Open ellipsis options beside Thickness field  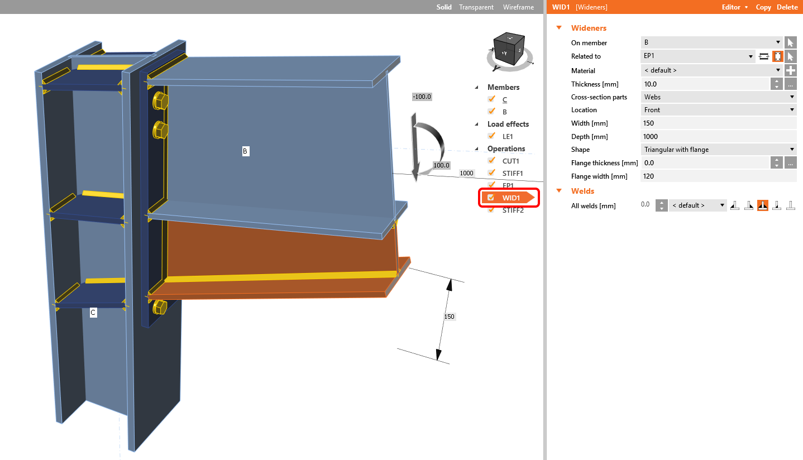coord(790,84)
